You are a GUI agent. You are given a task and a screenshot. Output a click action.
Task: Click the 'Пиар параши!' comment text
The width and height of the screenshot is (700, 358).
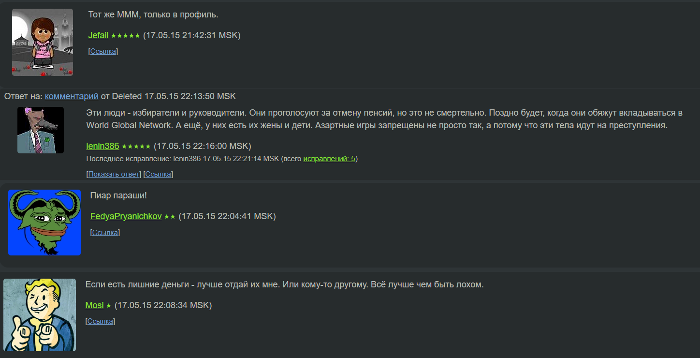click(118, 195)
